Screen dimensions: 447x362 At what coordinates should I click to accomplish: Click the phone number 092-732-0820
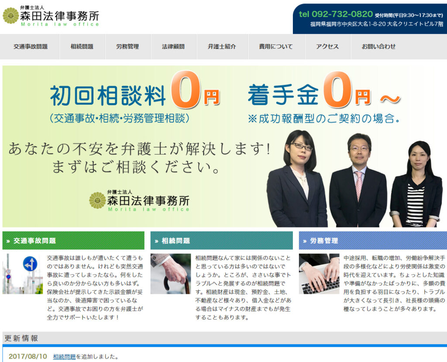tap(335, 14)
